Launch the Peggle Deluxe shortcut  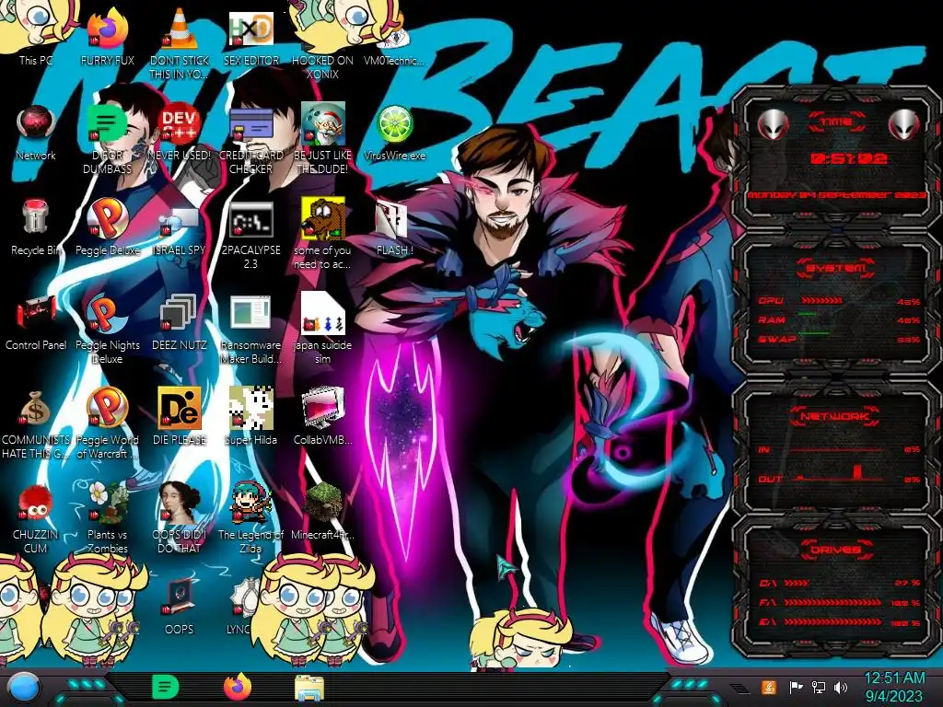click(107, 227)
